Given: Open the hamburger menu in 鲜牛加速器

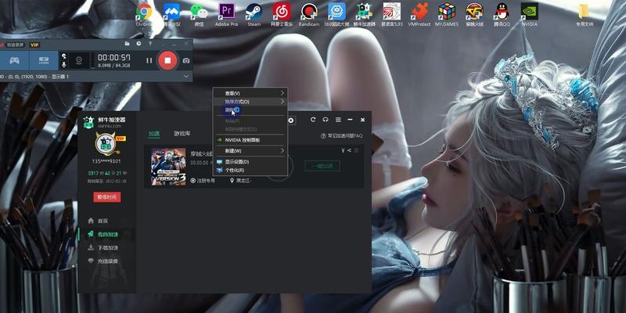Looking at the screenshot, I should tap(338, 120).
